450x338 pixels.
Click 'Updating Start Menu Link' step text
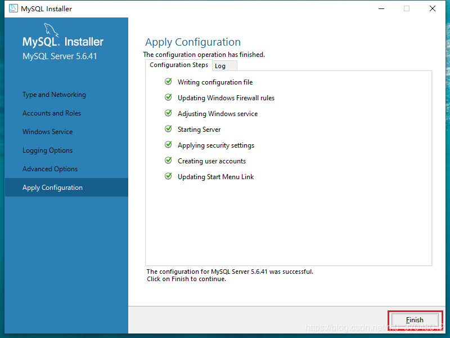(216, 177)
